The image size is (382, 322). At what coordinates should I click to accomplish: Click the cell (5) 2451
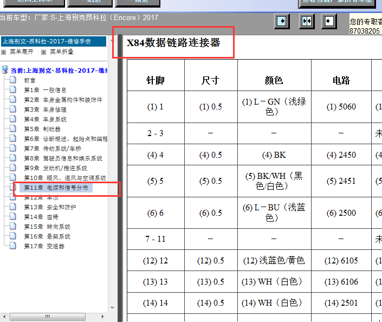[341, 181]
